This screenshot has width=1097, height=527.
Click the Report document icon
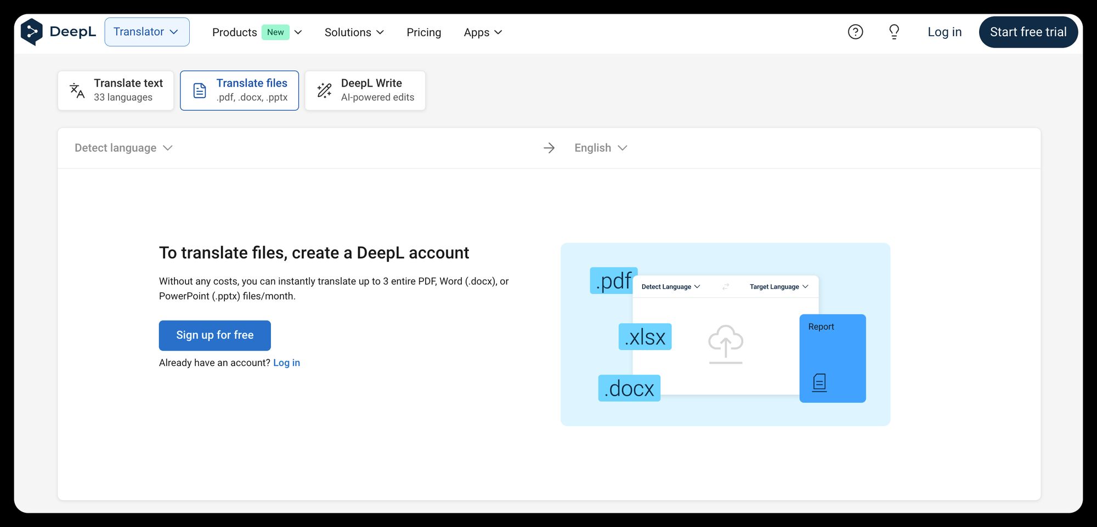(x=819, y=382)
